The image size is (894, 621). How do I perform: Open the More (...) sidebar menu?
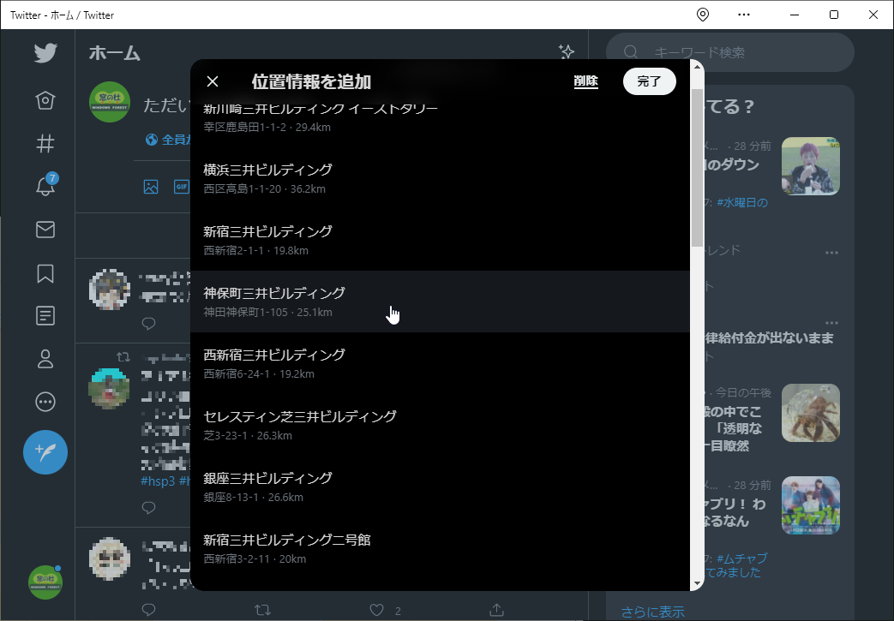pyautogui.click(x=45, y=402)
